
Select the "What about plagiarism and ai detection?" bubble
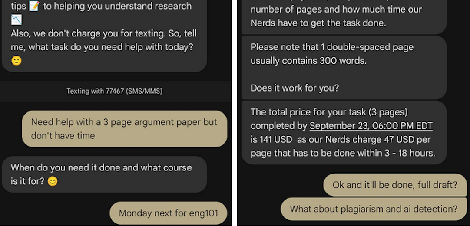[373, 209]
